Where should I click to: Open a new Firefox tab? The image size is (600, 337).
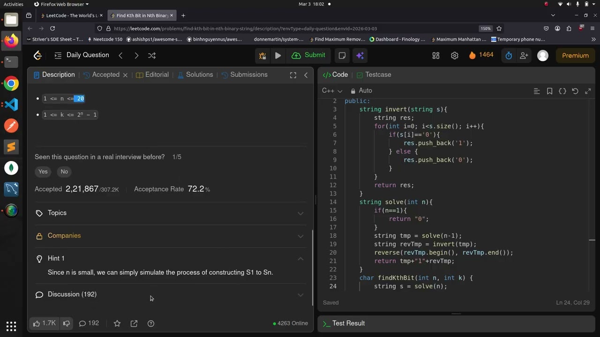(183, 15)
